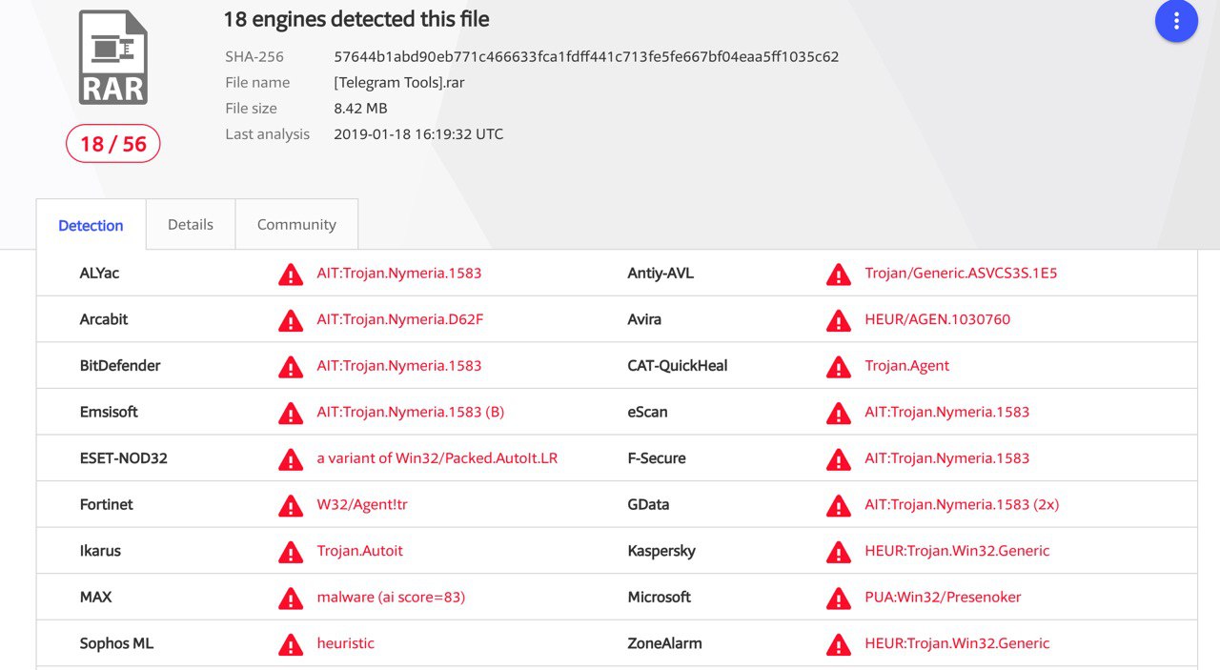Click the warning icon in ALYac row
Viewport: 1220px width, 670px height.
click(291, 274)
